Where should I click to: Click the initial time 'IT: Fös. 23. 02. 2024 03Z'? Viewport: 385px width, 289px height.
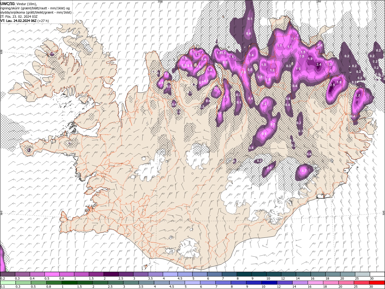(x=19, y=17)
